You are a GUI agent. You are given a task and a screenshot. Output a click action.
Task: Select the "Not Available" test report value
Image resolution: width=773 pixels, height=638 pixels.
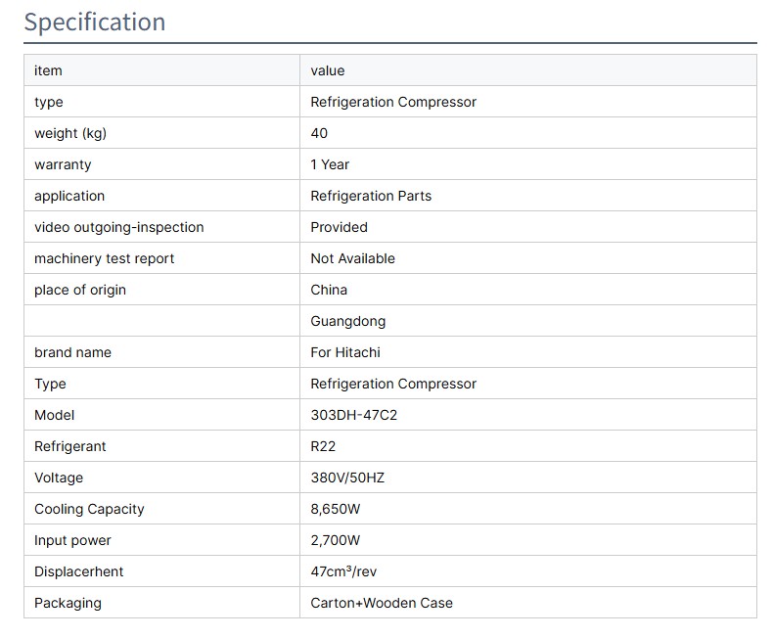pos(352,258)
